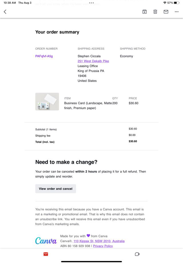
Task: Tap the home indicator bar at bottom
Action: (91, 261)
